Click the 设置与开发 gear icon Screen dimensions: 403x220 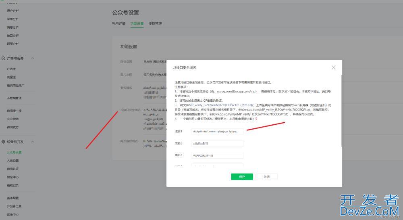click(3, 142)
